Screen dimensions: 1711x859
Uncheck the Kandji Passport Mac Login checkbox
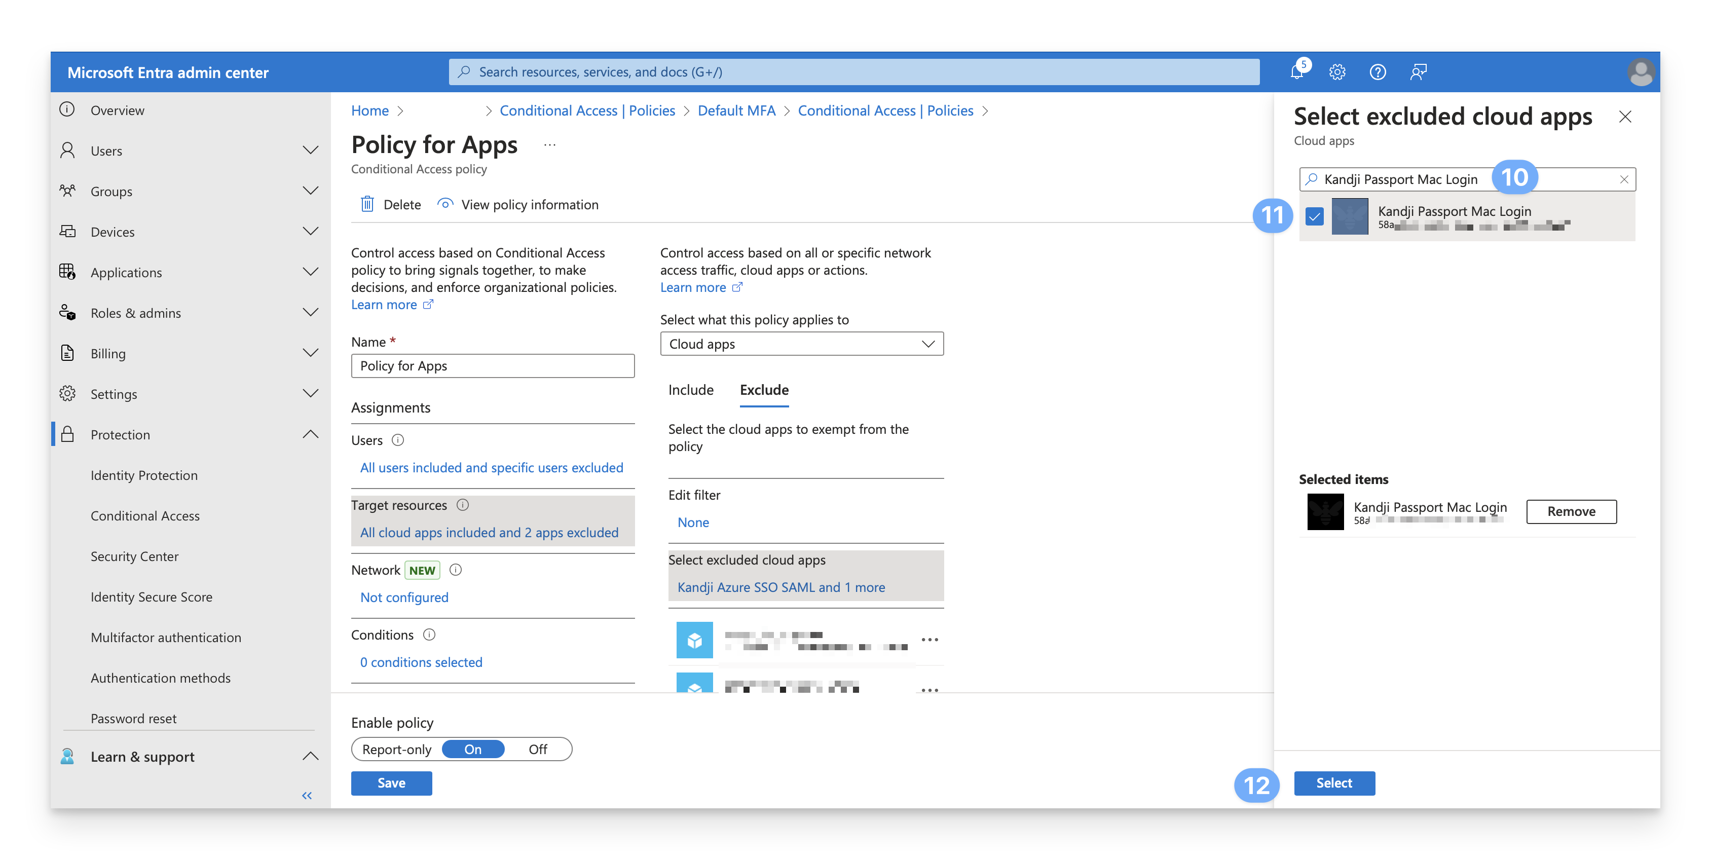point(1315,216)
